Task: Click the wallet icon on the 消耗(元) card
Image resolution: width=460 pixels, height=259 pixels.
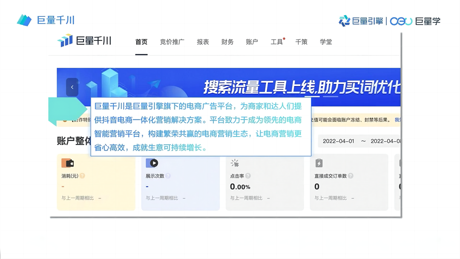Action: pyautogui.click(x=67, y=163)
